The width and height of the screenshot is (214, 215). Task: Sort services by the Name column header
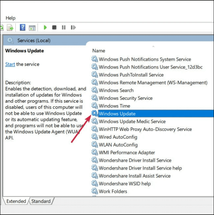(99, 51)
